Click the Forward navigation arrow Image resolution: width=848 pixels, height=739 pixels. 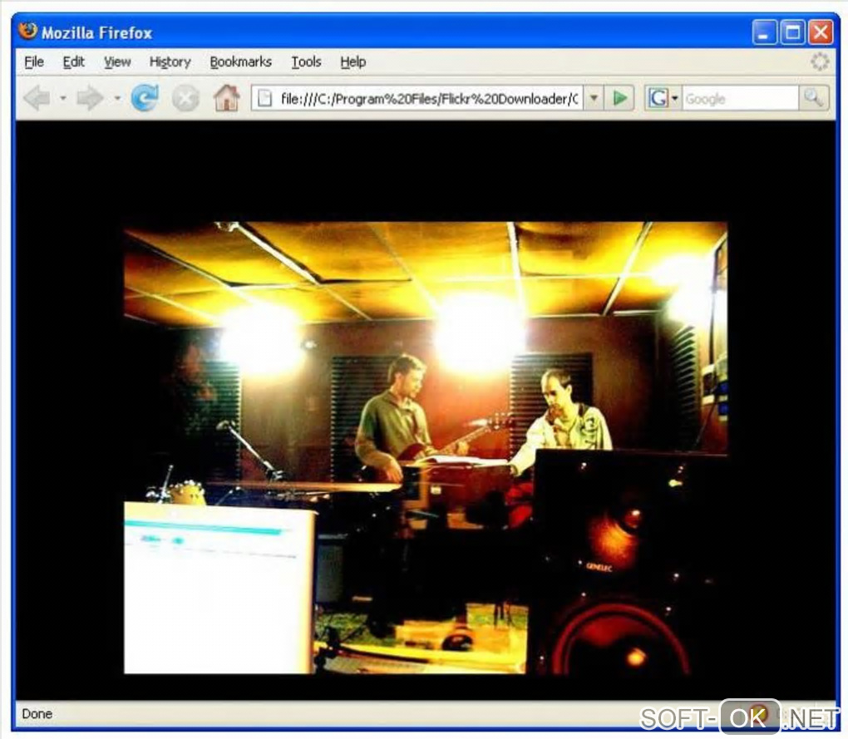pos(90,98)
